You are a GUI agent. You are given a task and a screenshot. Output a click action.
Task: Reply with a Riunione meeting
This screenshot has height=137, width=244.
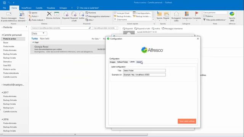pos(91,13)
